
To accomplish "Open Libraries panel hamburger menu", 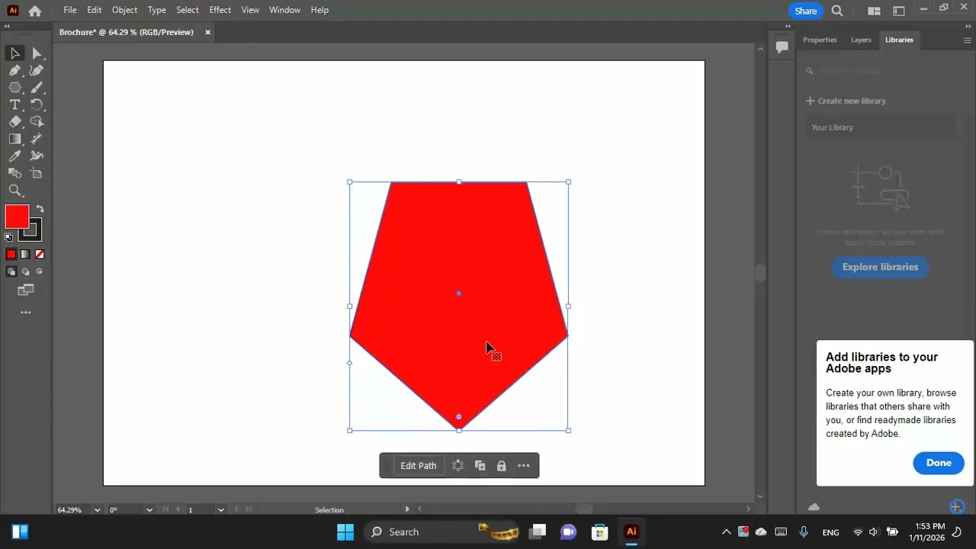I will coord(967,40).
